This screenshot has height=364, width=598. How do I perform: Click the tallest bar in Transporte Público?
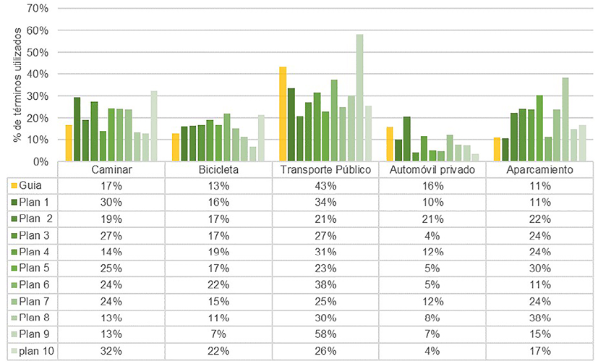click(359, 98)
